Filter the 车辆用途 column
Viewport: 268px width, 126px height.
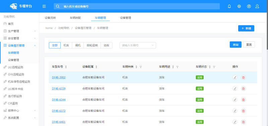pos(177,67)
